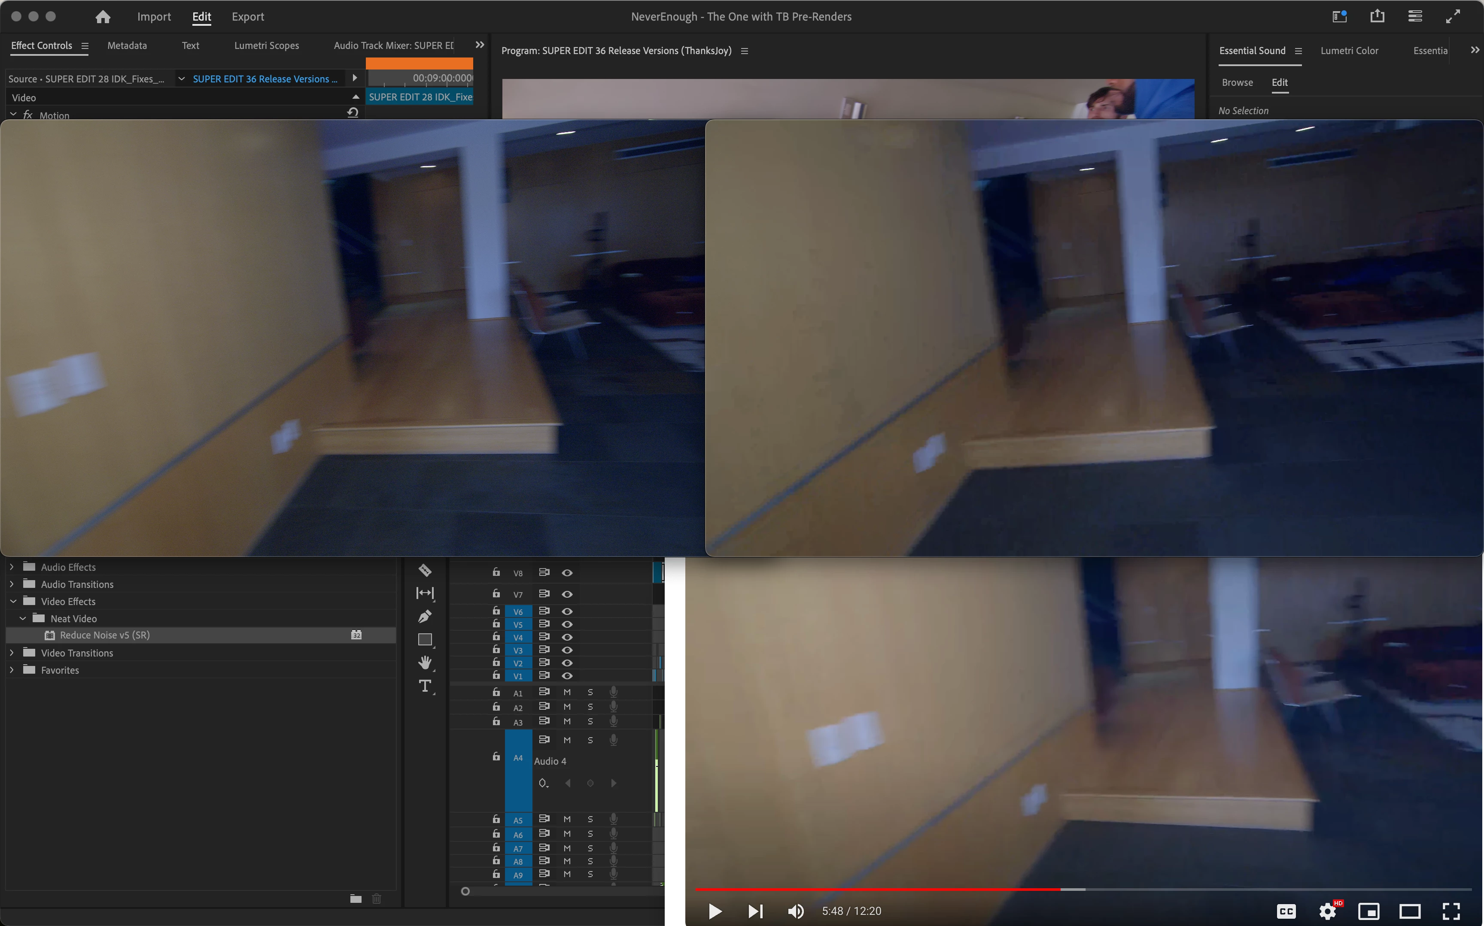Open YouTube settings gear
1484x926 pixels.
[1327, 911]
